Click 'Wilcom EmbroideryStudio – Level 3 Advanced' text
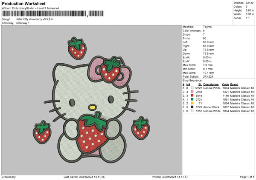The image size is (256, 180). [x=30, y=8]
